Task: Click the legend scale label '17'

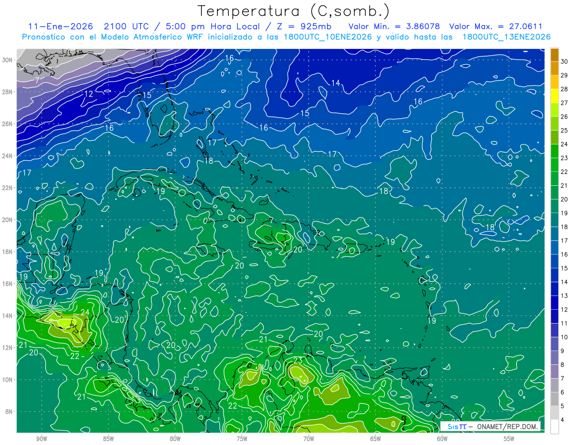Action: pyautogui.click(x=564, y=241)
